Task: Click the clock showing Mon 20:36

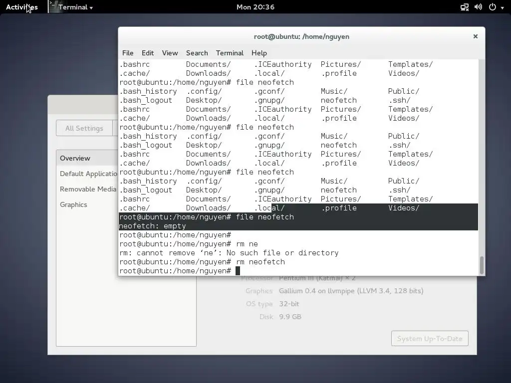Action: point(255,7)
